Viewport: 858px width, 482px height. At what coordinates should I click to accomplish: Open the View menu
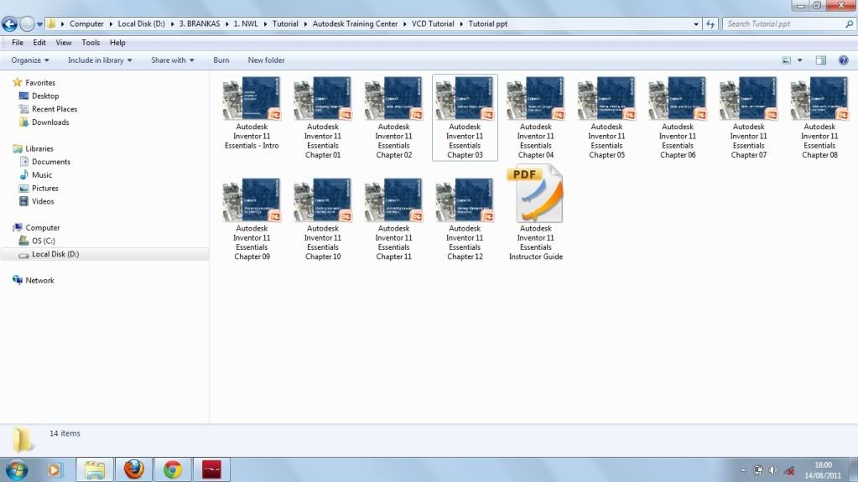click(64, 43)
